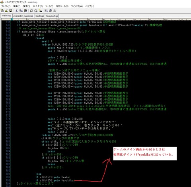Switch to the main.hsp tab

tap(6, 15)
